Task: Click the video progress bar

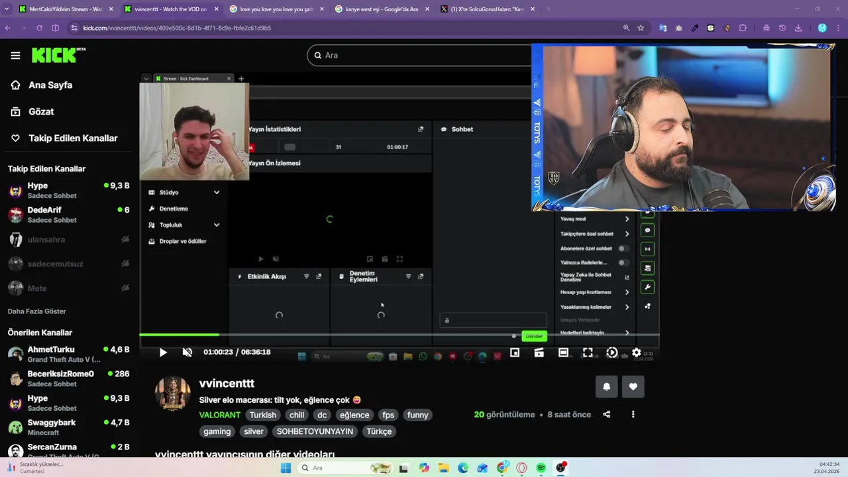Action: click(399, 335)
